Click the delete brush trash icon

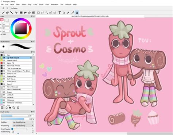point(18,108)
